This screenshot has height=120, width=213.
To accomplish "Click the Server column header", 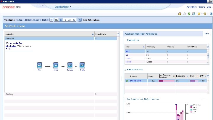I will point(153,76).
